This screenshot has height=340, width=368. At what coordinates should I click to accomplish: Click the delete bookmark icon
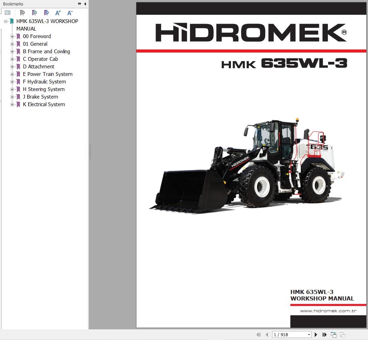22,13
